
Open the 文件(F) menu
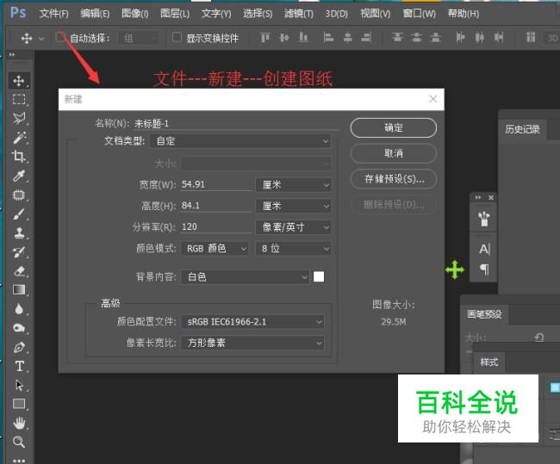54,14
